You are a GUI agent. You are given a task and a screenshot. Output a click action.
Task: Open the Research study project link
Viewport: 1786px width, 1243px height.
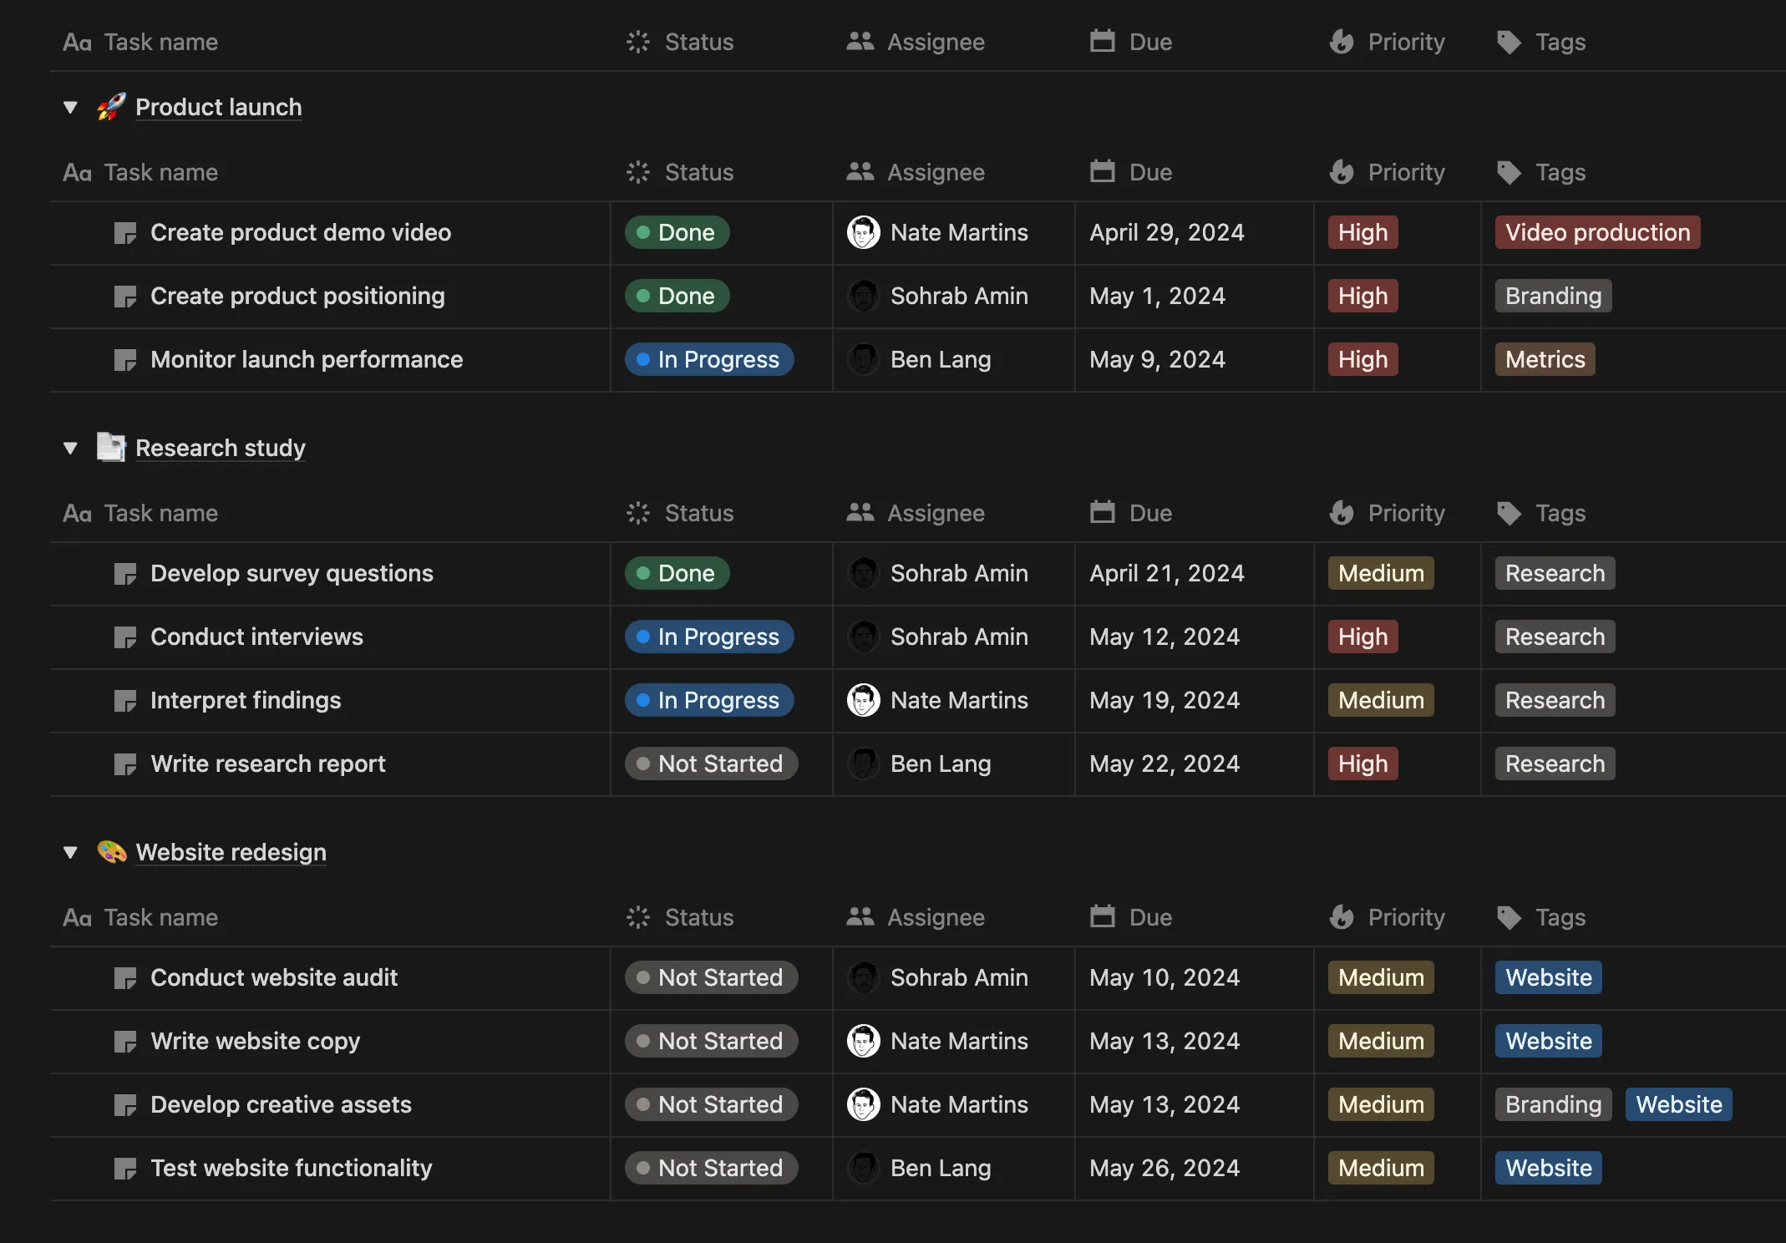point(221,448)
